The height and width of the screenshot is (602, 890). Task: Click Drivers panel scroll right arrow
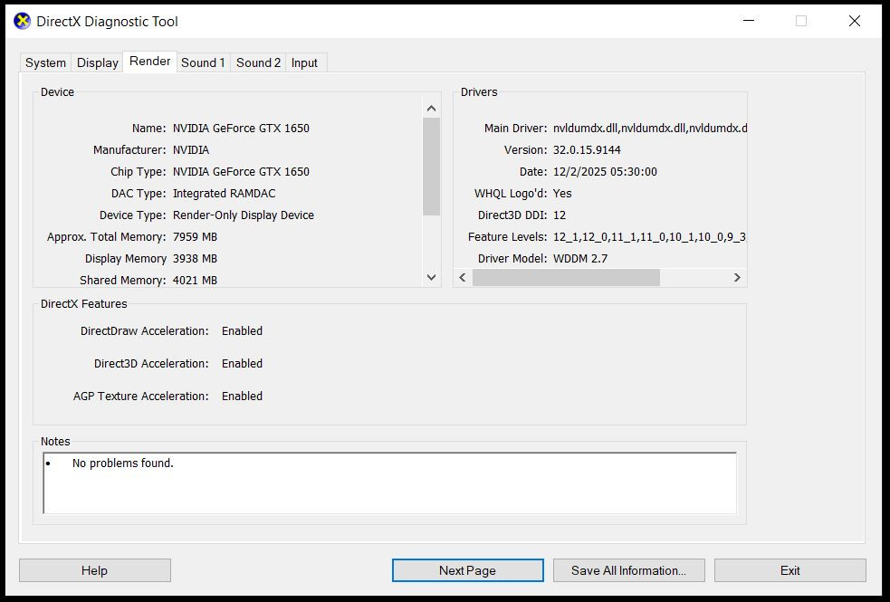tap(737, 277)
